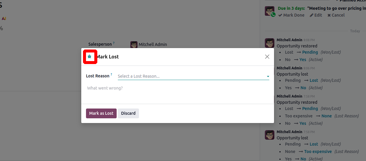This screenshot has height=161, width=366.
Task: Open Mitchell Admin avatar on 8:06 PM message
Action: point(270,71)
